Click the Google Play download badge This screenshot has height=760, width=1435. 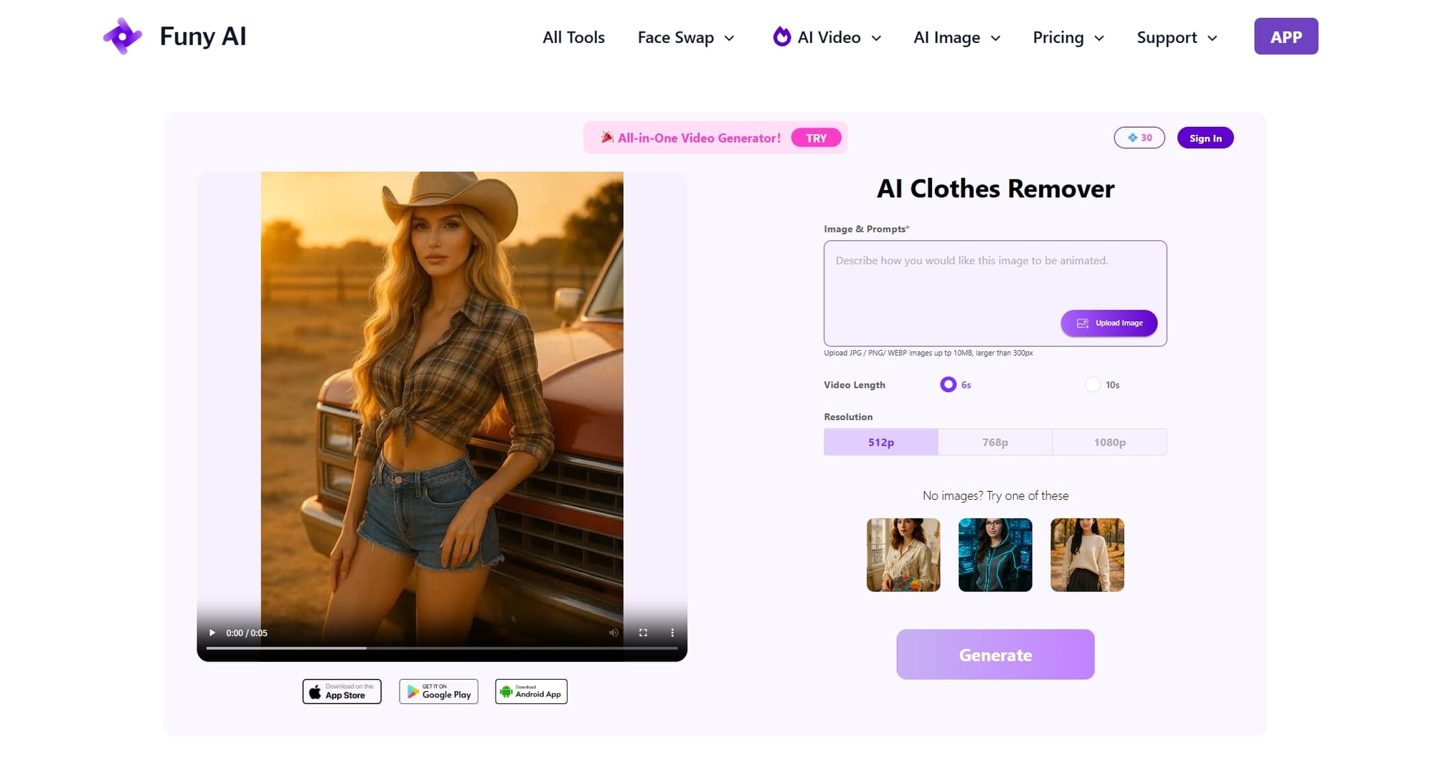(x=438, y=690)
